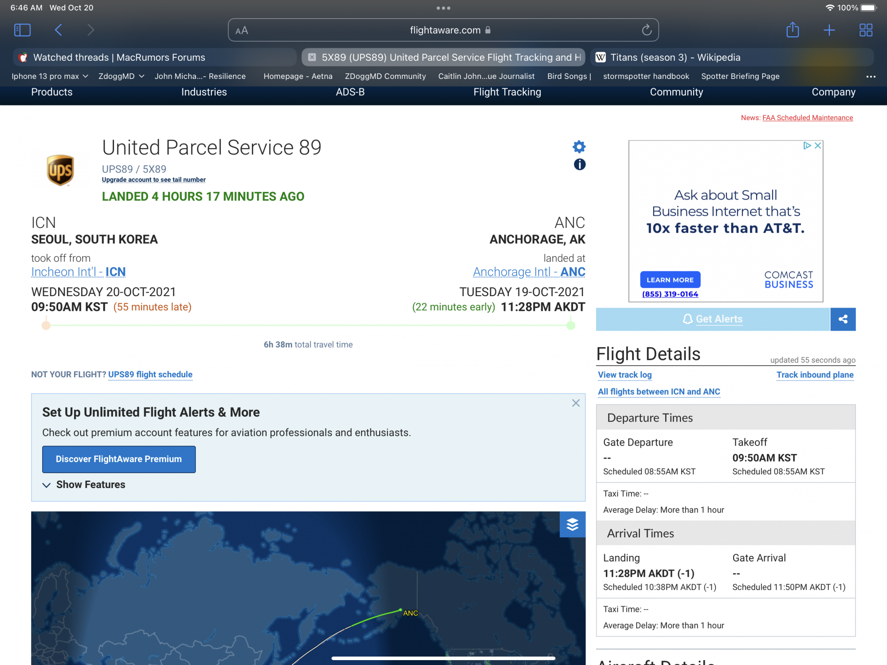Go back to previous page
Viewport: 887px width, 665px height.
tap(58, 30)
